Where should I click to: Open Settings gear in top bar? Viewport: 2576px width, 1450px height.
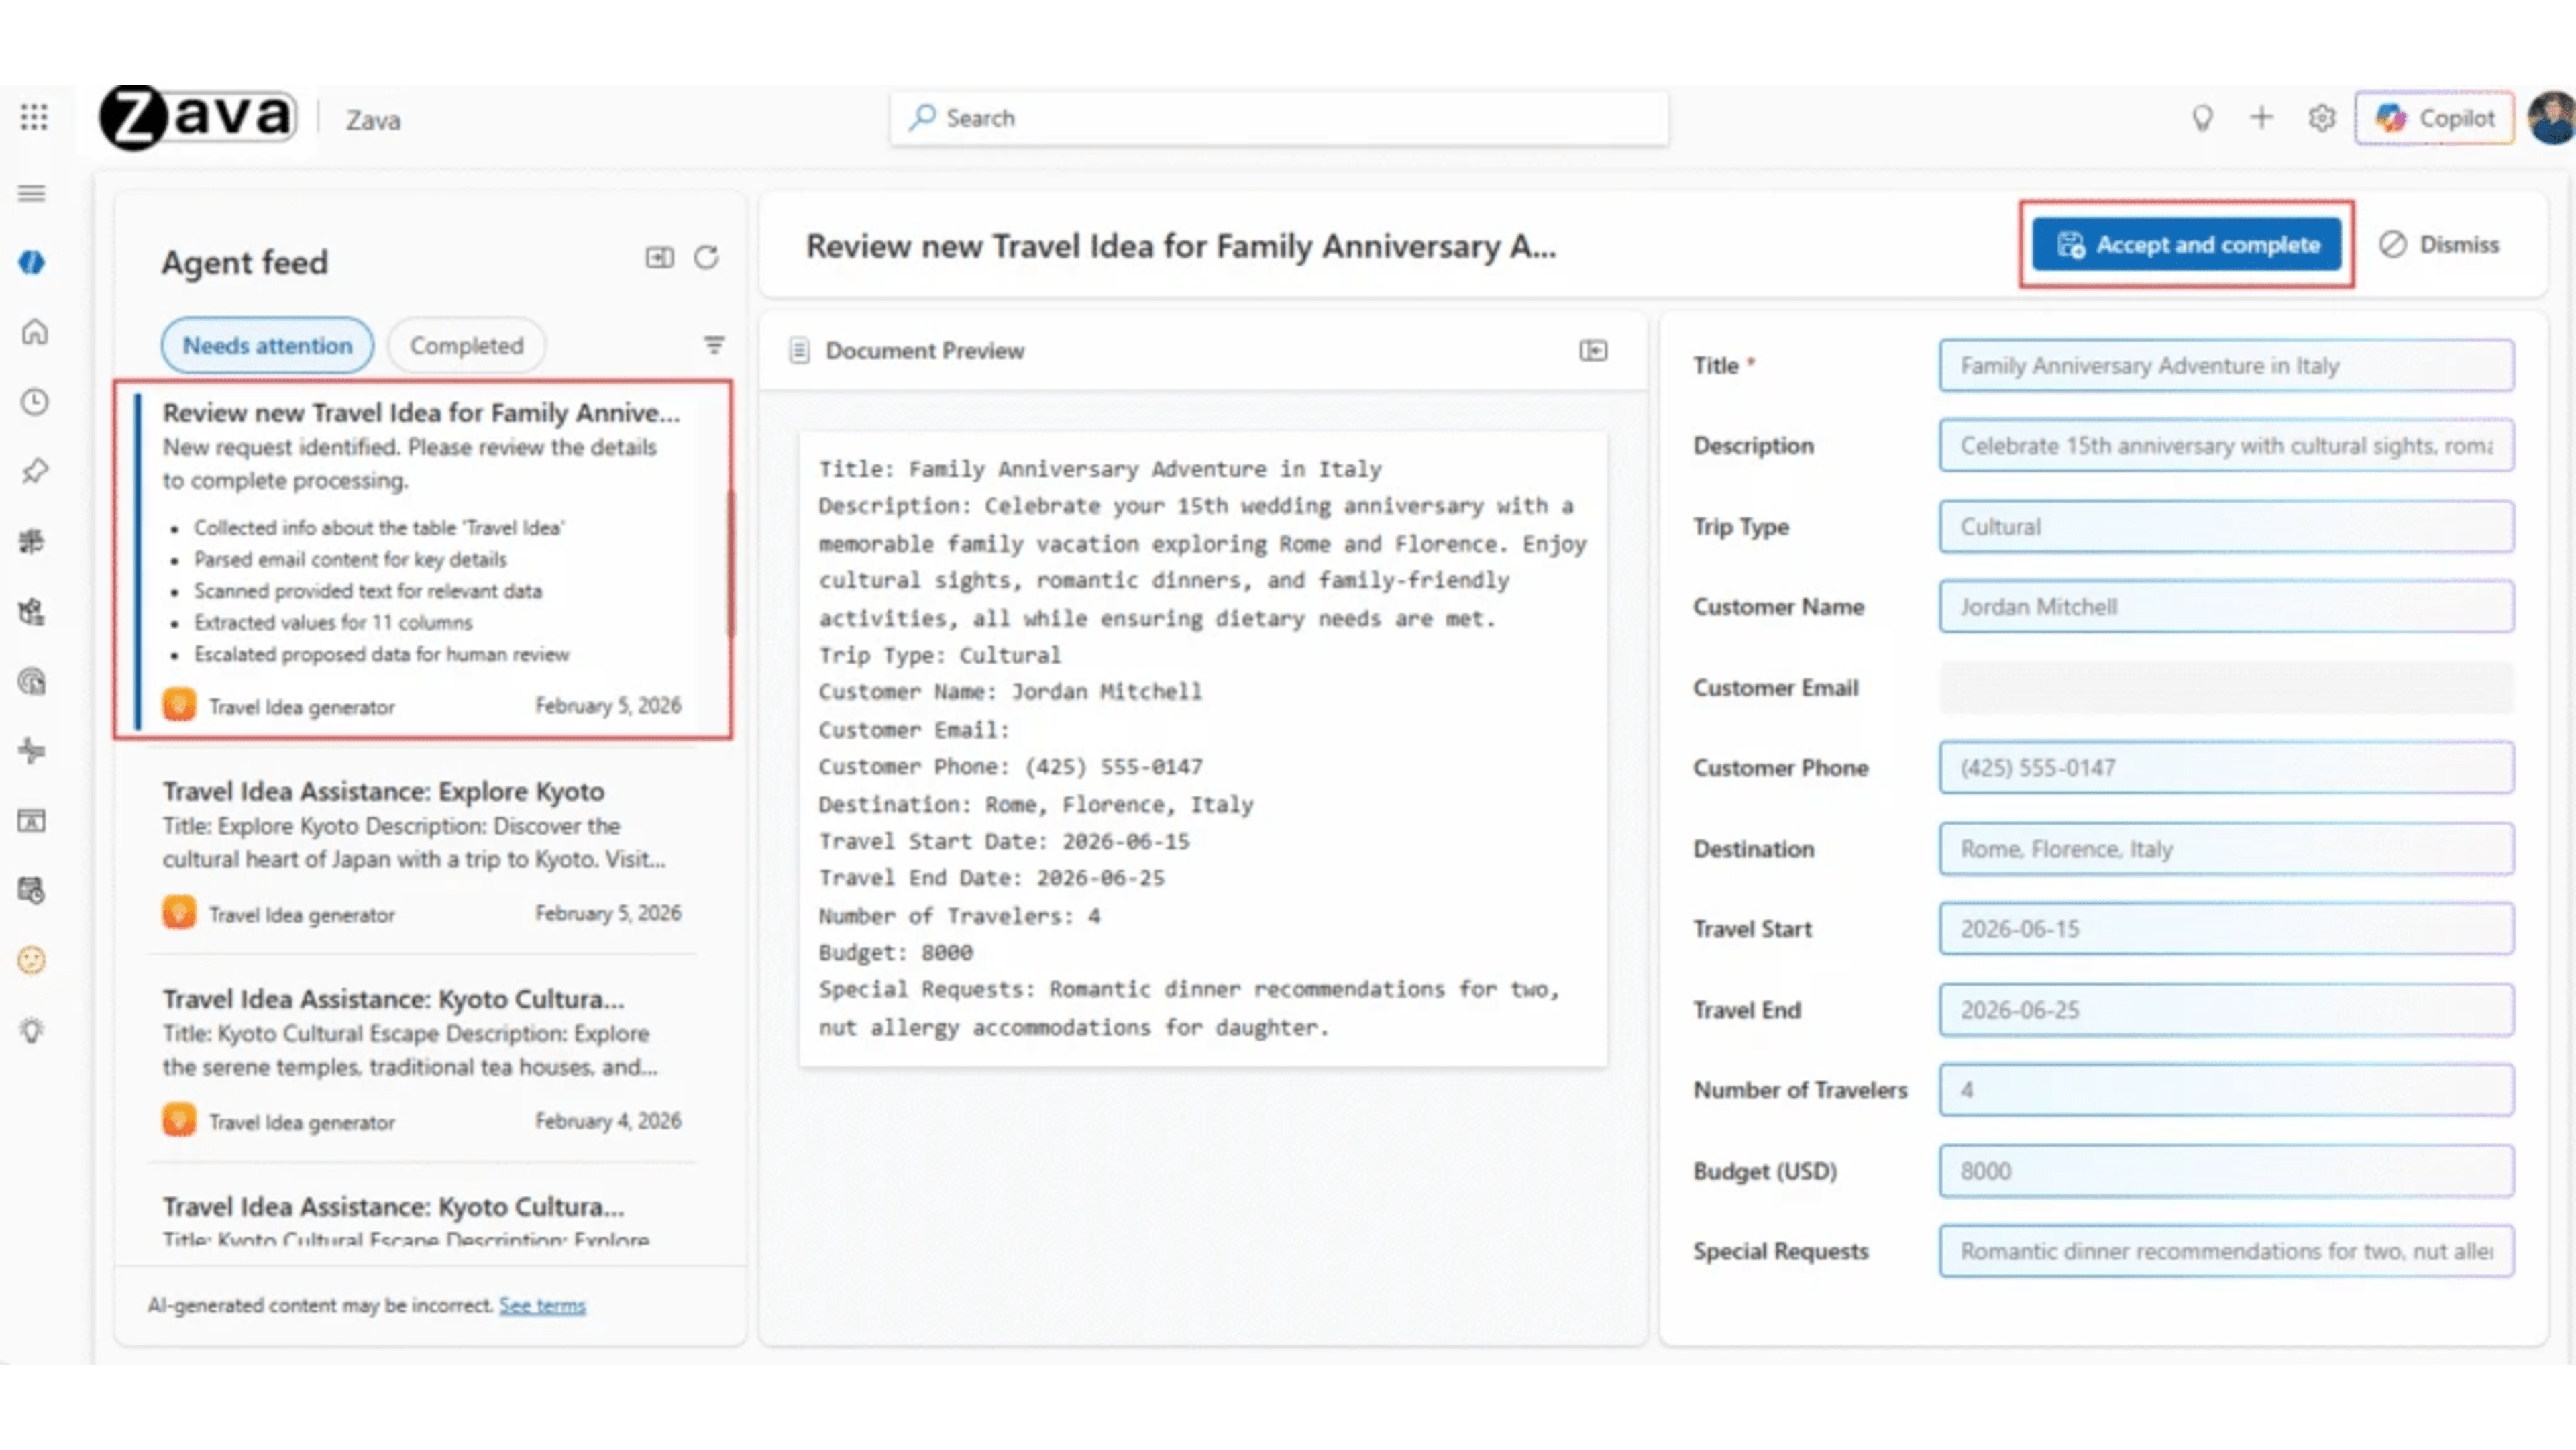pyautogui.click(x=2321, y=118)
